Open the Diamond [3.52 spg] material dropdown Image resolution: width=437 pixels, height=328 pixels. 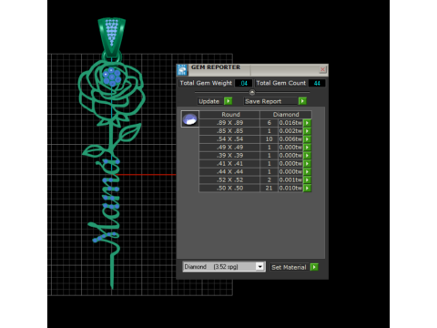[x=259, y=267]
